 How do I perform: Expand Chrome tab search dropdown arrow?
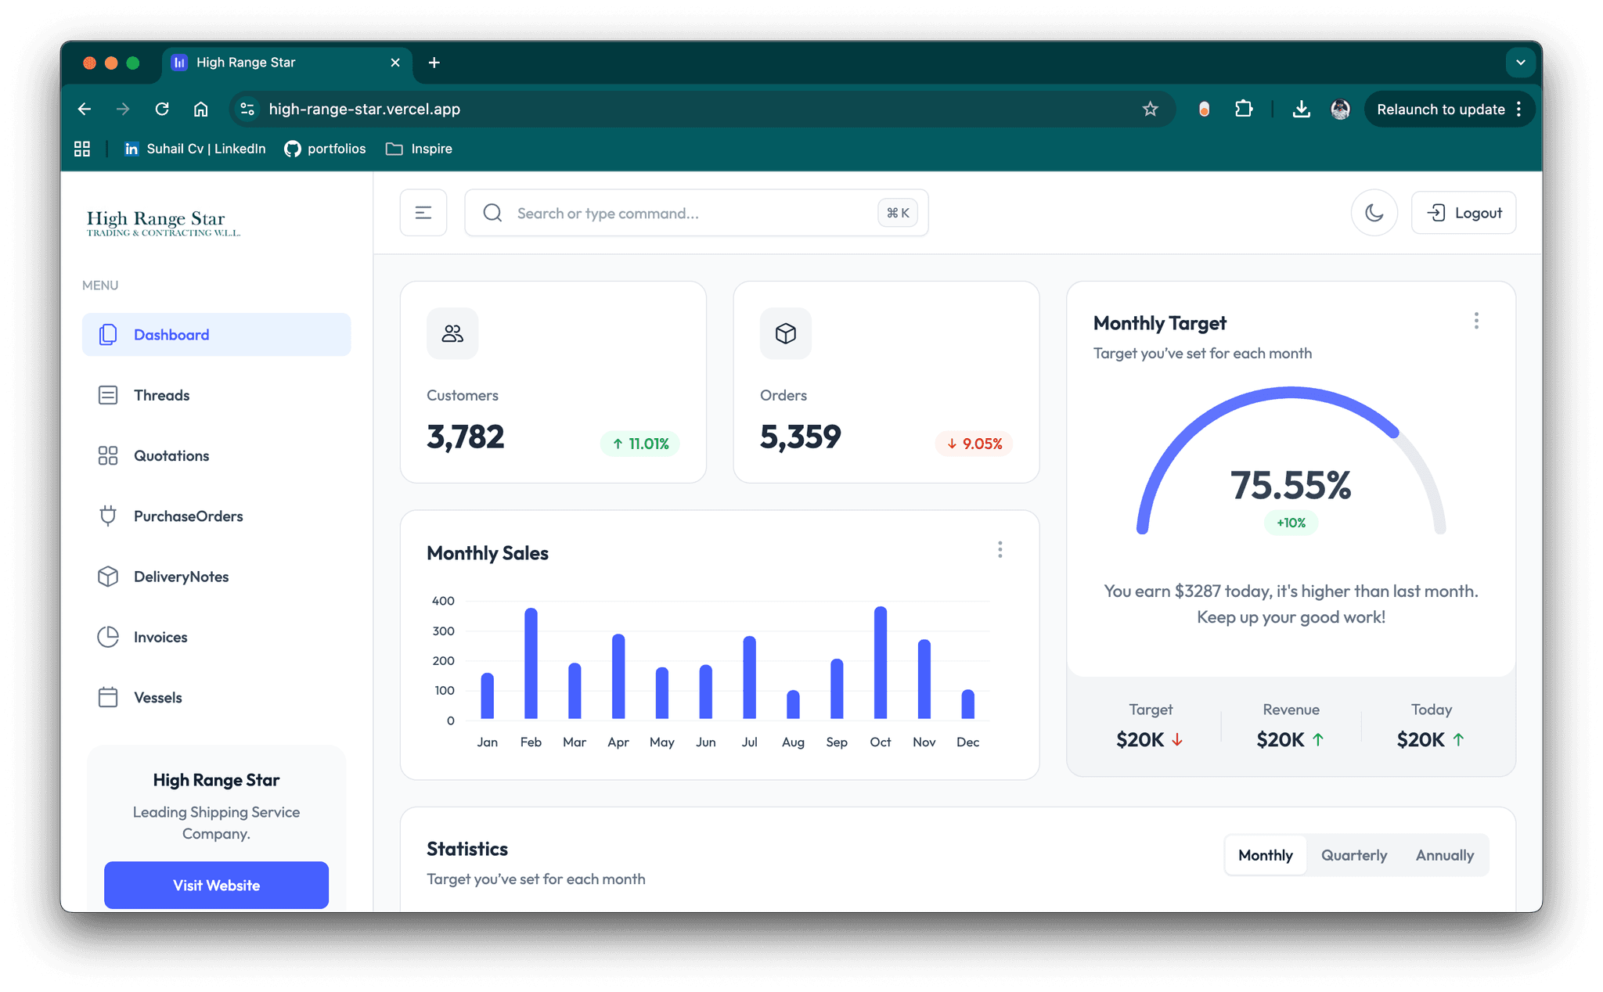pyautogui.click(x=1520, y=63)
